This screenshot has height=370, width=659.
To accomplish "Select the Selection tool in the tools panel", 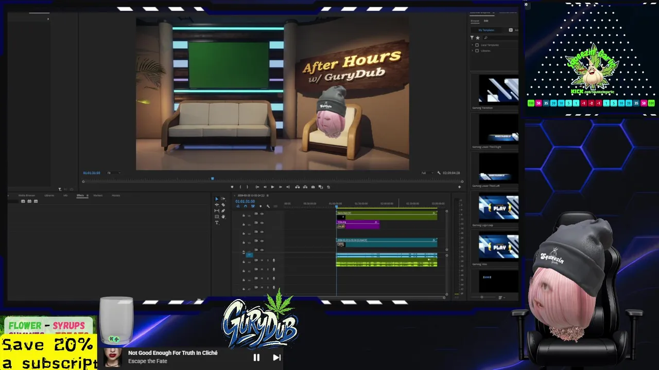I will pyautogui.click(x=217, y=199).
